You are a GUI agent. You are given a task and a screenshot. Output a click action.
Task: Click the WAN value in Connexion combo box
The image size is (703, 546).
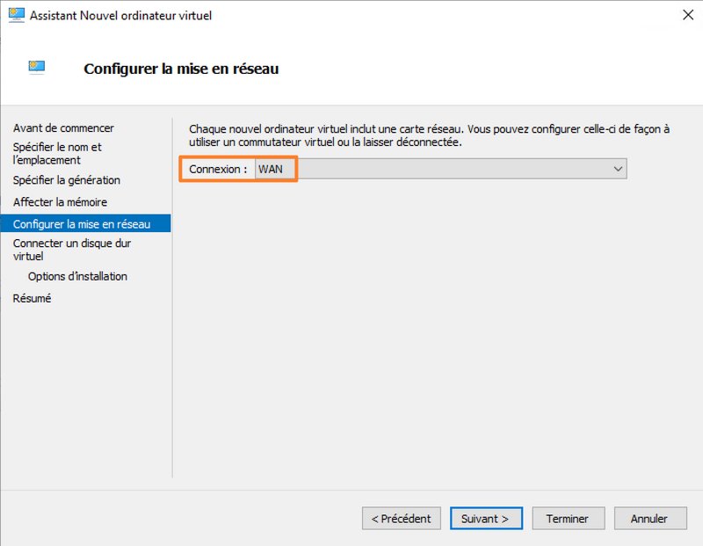(271, 169)
